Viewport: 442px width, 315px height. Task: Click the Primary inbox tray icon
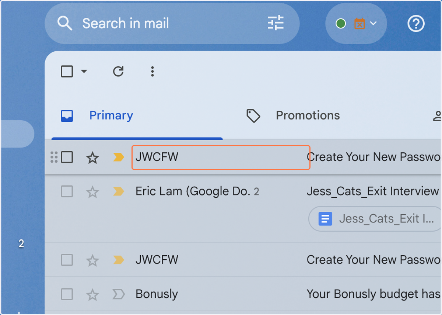click(x=67, y=116)
